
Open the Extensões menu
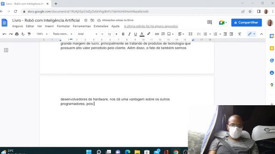101,26
